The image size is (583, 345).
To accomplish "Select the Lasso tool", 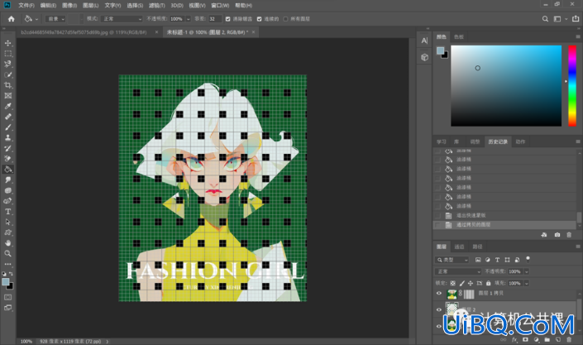I will [7, 64].
